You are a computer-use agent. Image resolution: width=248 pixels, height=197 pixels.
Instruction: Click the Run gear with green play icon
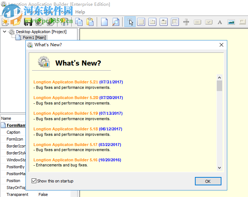[51, 22]
